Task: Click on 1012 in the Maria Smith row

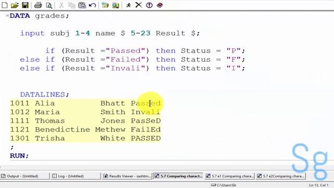Action: pos(20,112)
